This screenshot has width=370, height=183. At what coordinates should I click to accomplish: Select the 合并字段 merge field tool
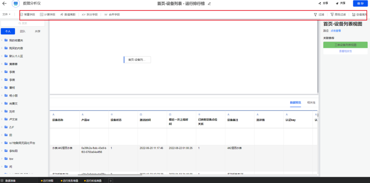[112, 15]
